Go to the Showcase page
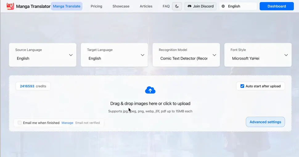 point(121,6)
